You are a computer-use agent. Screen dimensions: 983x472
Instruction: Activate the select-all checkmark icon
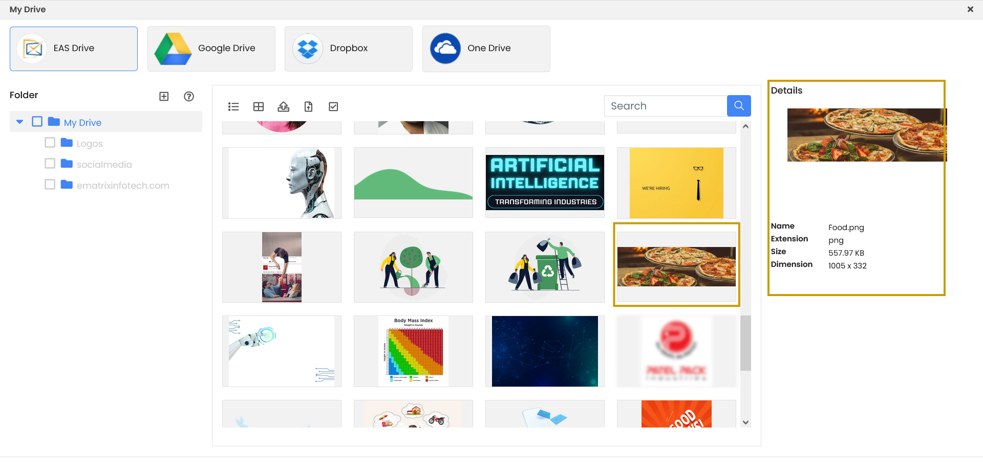(333, 106)
